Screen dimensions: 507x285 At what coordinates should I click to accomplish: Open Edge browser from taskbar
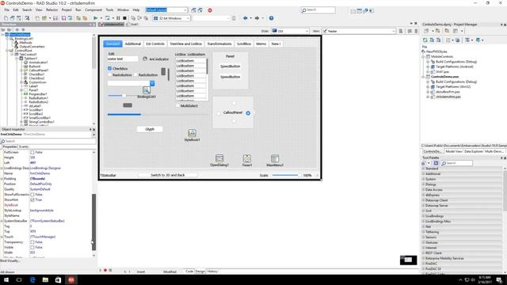[32, 279]
